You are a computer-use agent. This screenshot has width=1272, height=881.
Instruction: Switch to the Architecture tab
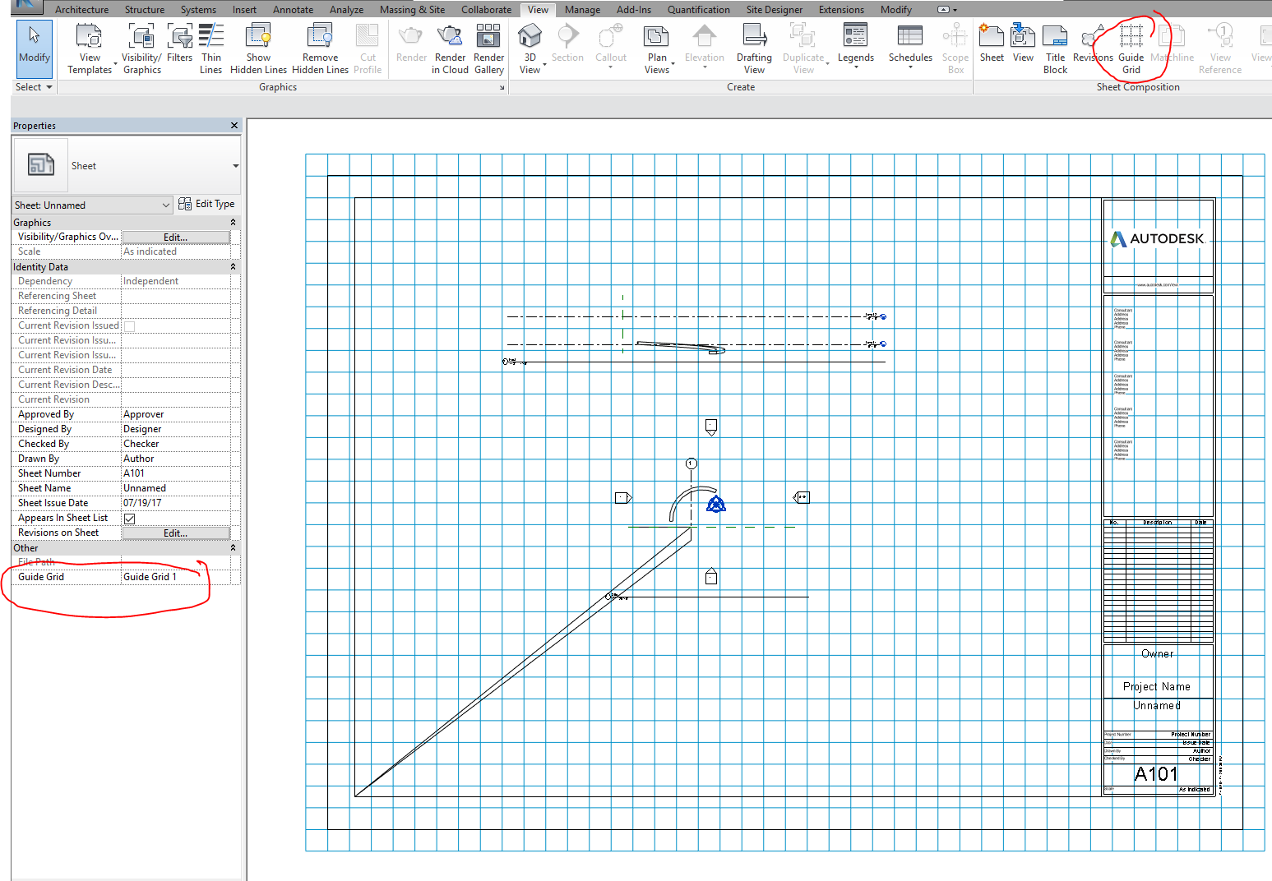pos(81,9)
